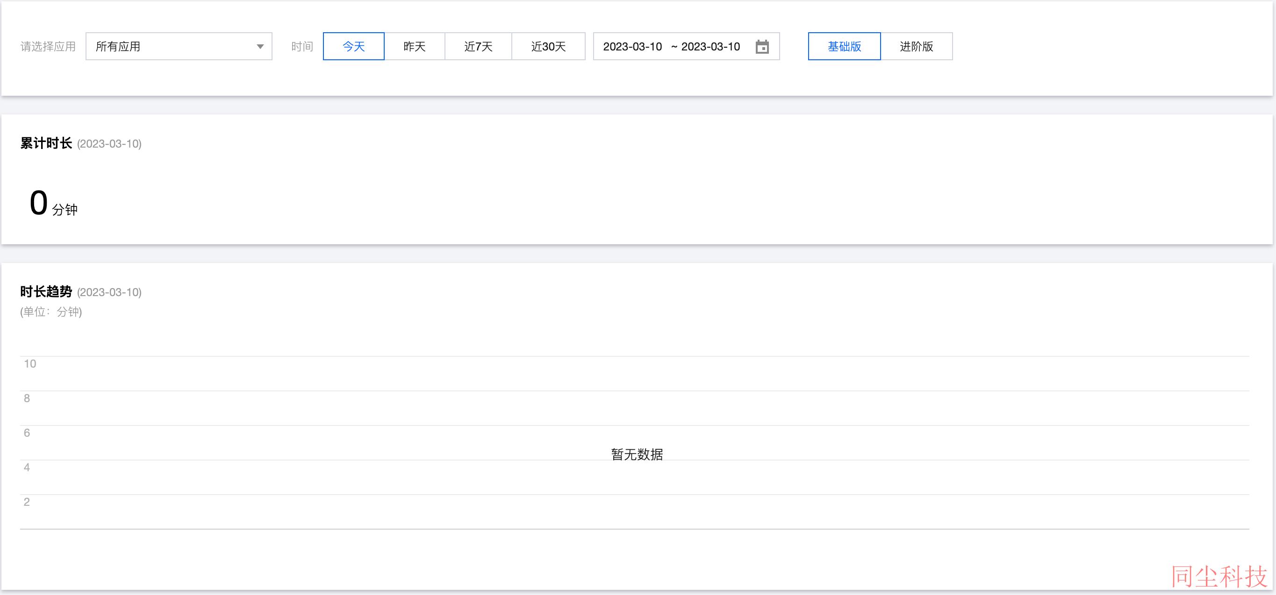Click the date next to 时长趋势 heading
Screen dimensions: 1276x595
pyautogui.click(x=109, y=292)
